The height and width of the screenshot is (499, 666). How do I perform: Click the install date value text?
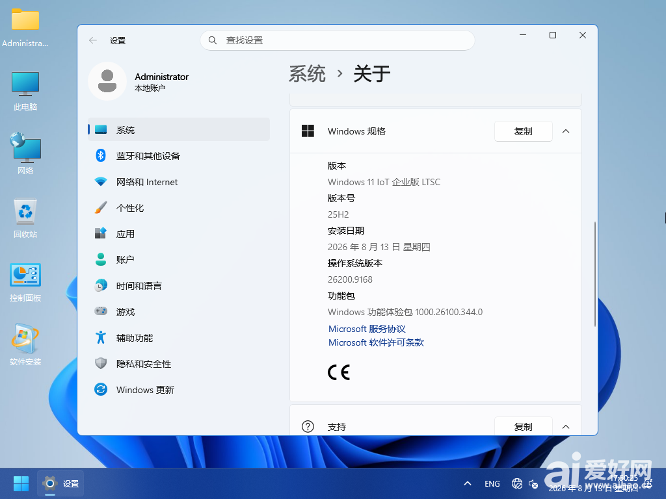(x=379, y=247)
